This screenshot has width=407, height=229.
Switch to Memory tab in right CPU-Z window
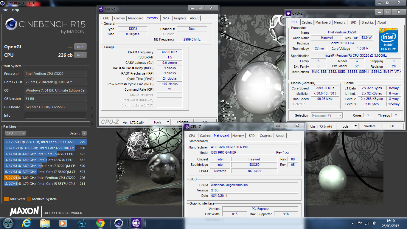tap(340, 22)
